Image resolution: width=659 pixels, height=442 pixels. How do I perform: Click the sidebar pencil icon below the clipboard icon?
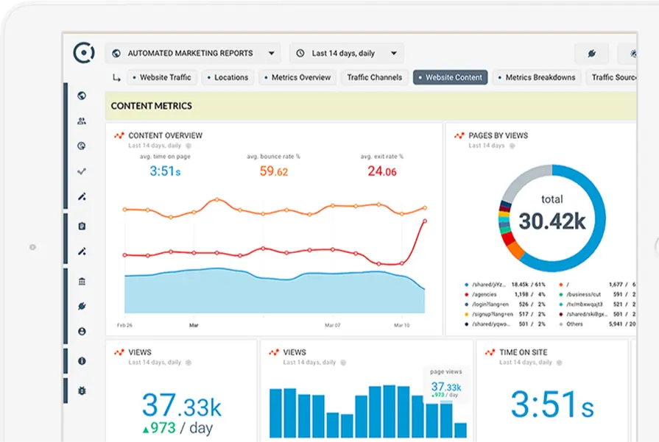(x=82, y=252)
